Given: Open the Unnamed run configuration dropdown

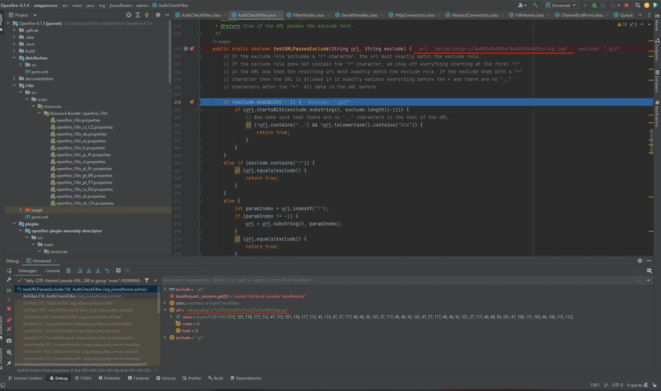Looking at the screenshot, I should [561, 5].
